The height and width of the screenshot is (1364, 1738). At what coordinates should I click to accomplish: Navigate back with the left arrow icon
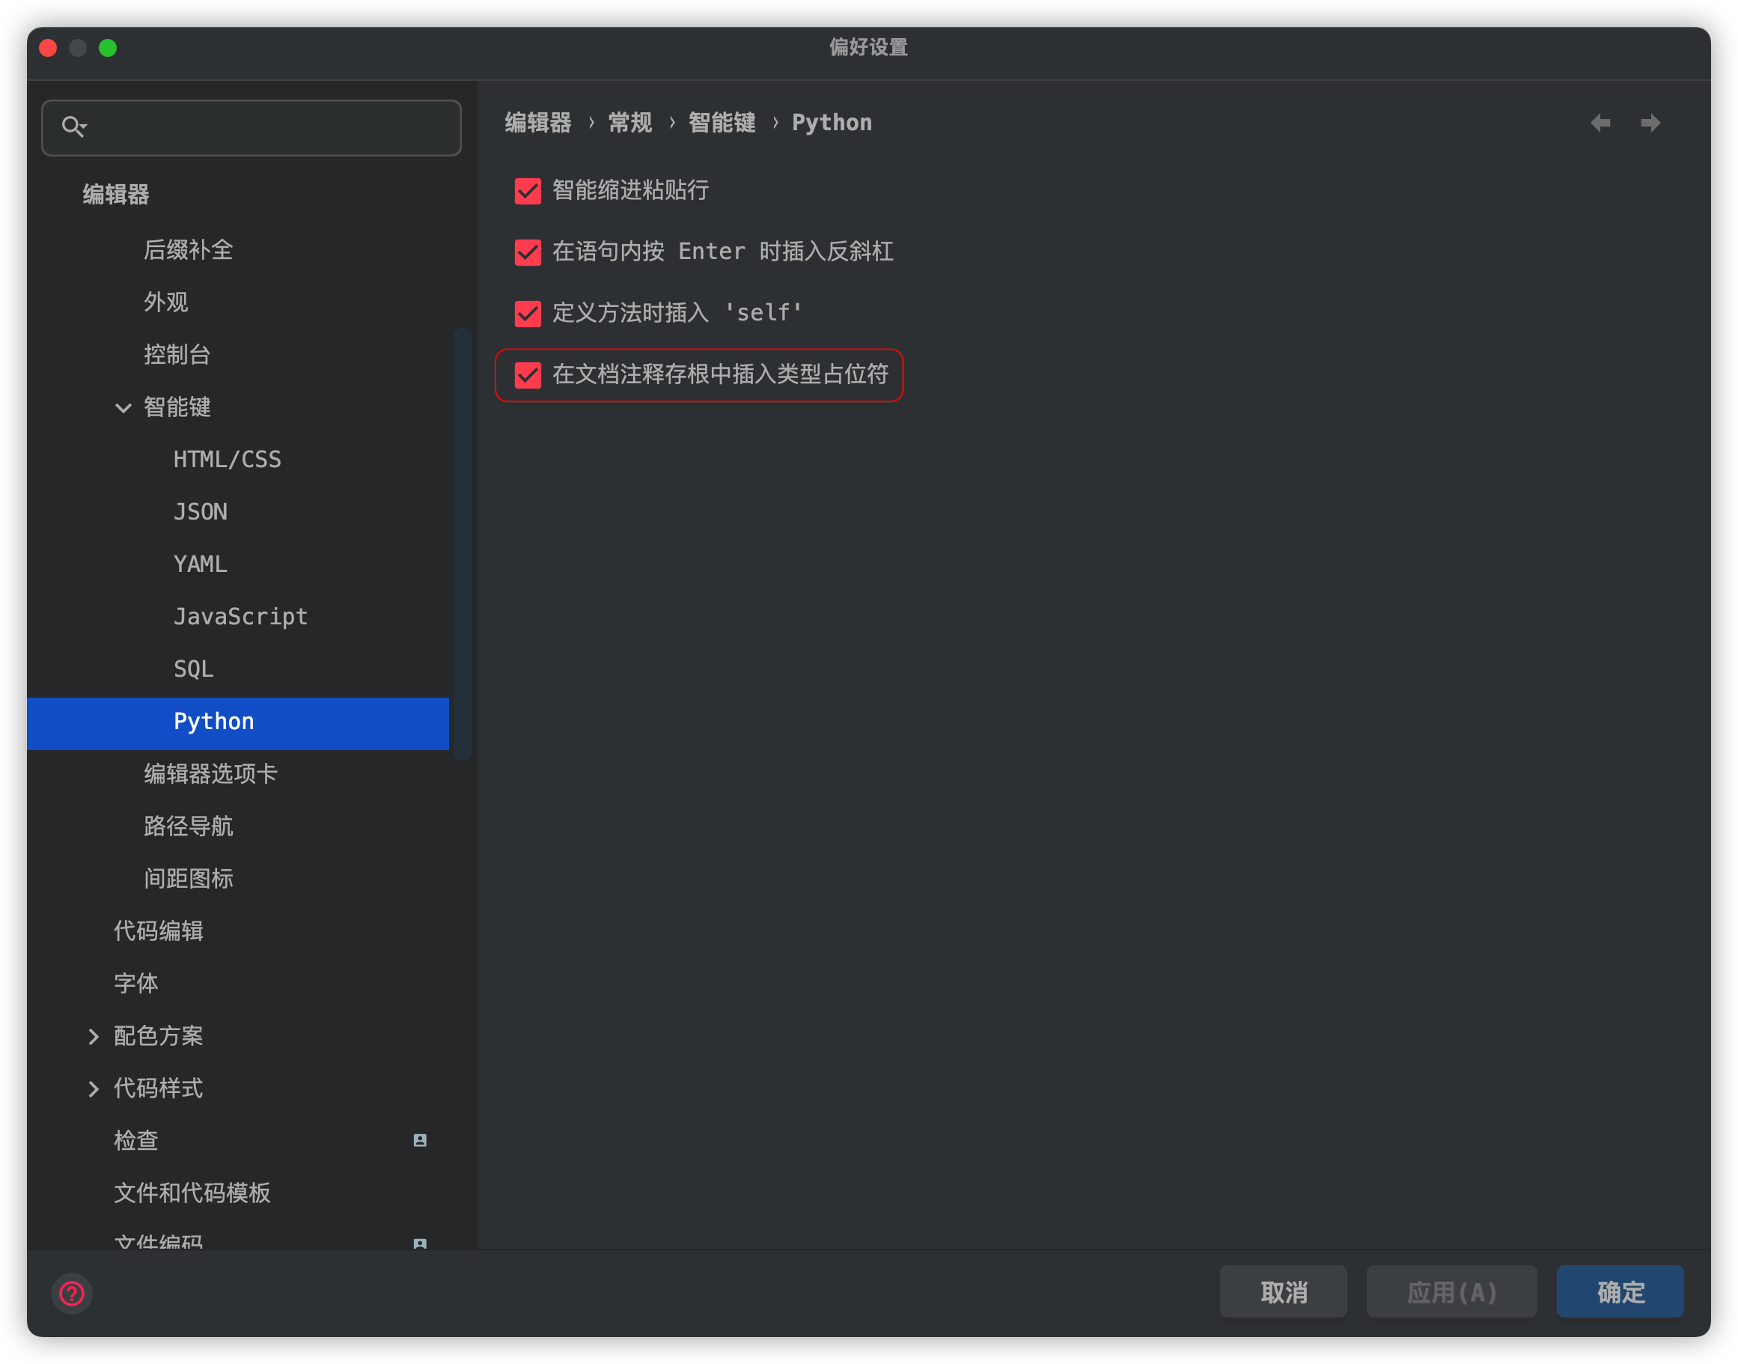[x=1601, y=123]
